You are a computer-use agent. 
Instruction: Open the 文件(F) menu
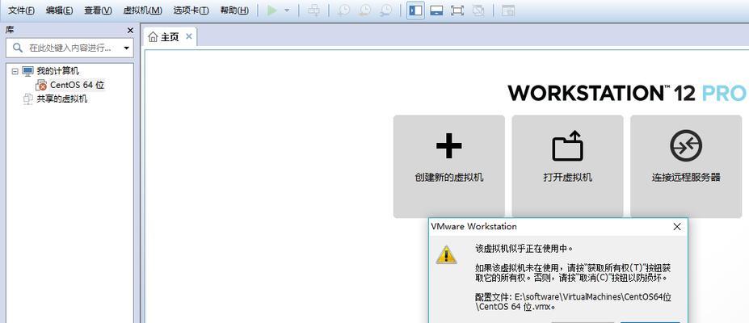(21, 10)
